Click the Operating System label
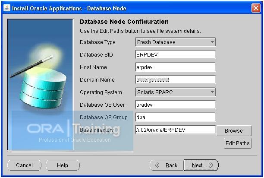The height and width of the screenshot is (178, 264). 101,92
